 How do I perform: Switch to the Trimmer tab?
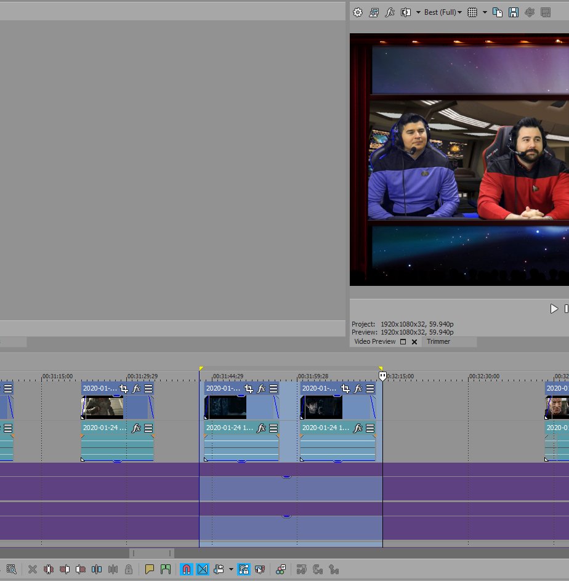pos(438,341)
